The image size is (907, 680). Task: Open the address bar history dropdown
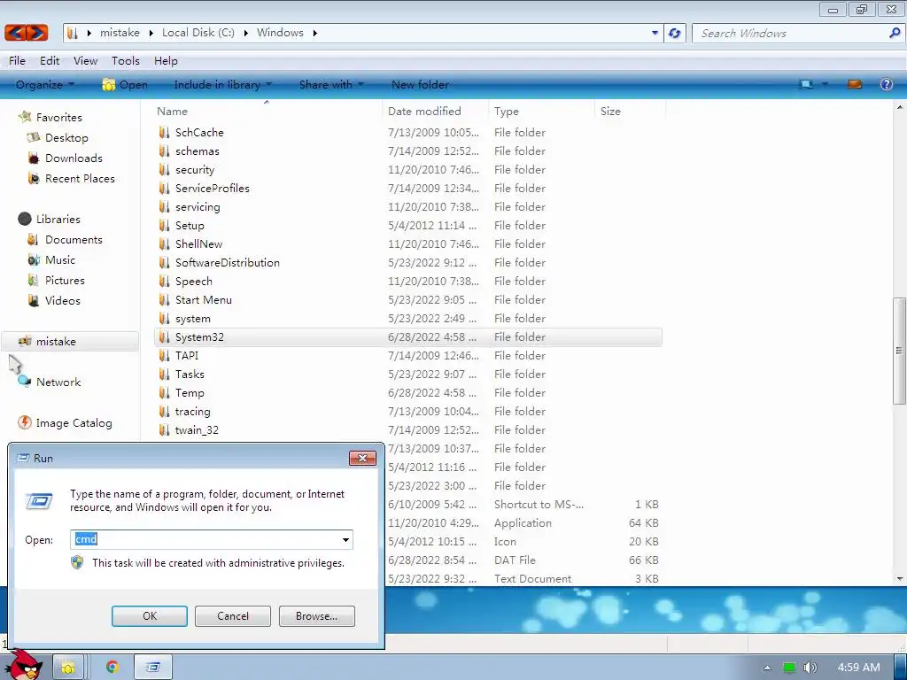(655, 33)
